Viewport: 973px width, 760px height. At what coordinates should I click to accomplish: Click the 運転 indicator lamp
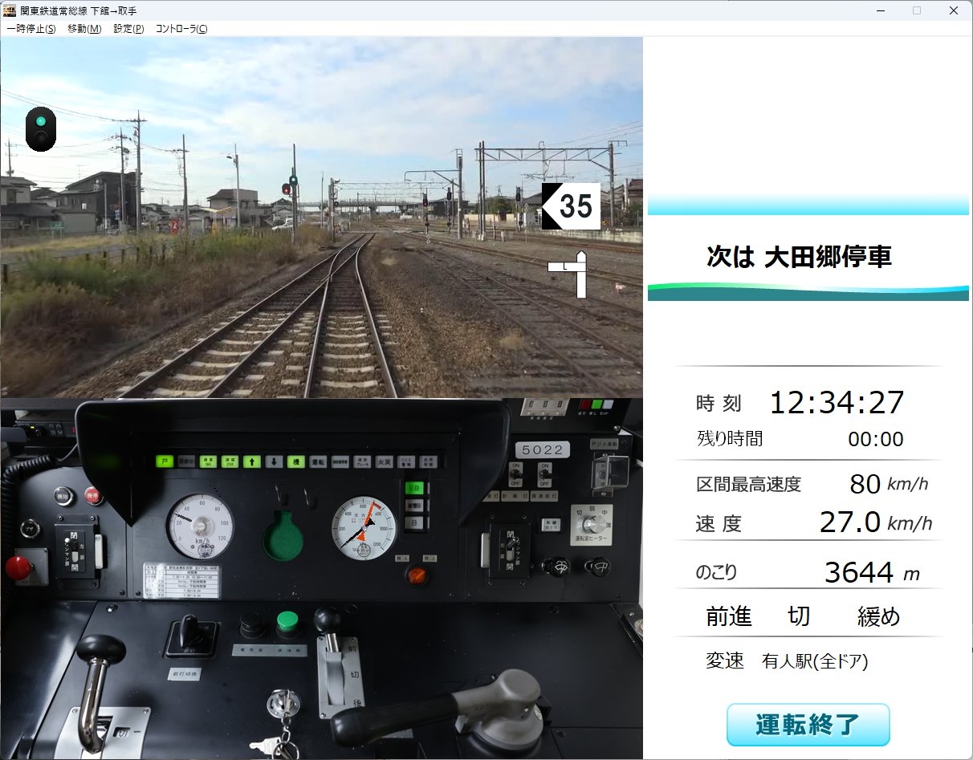pyautogui.click(x=318, y=461)
